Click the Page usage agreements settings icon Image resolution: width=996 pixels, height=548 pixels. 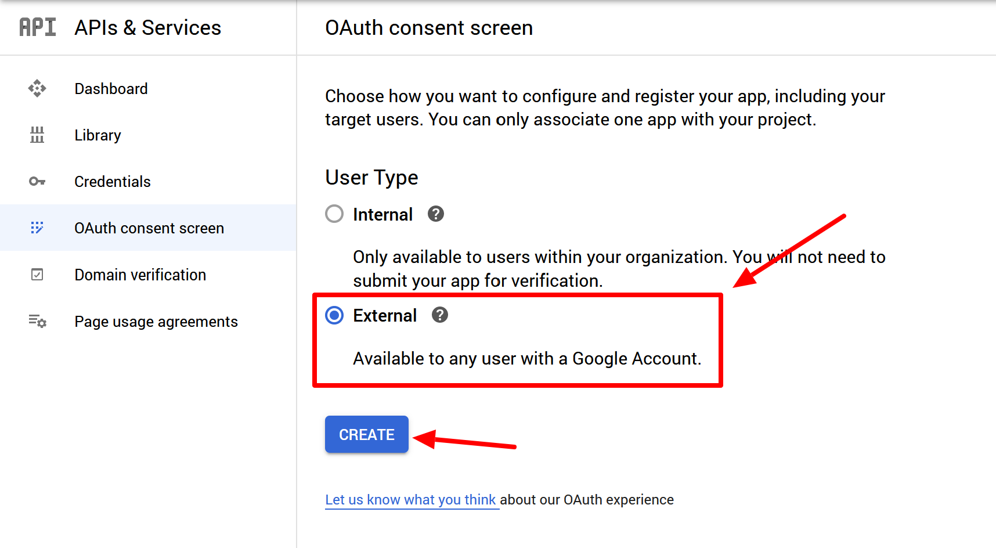37,321
